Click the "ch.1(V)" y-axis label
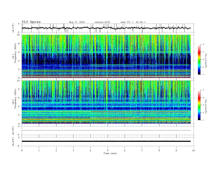Viewport: 218px width, 169px height. tap(13, 28)
